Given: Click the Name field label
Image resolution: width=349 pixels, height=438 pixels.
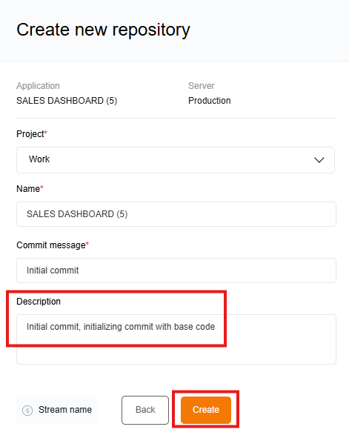Looking at the screenshot, I should 30,189.
